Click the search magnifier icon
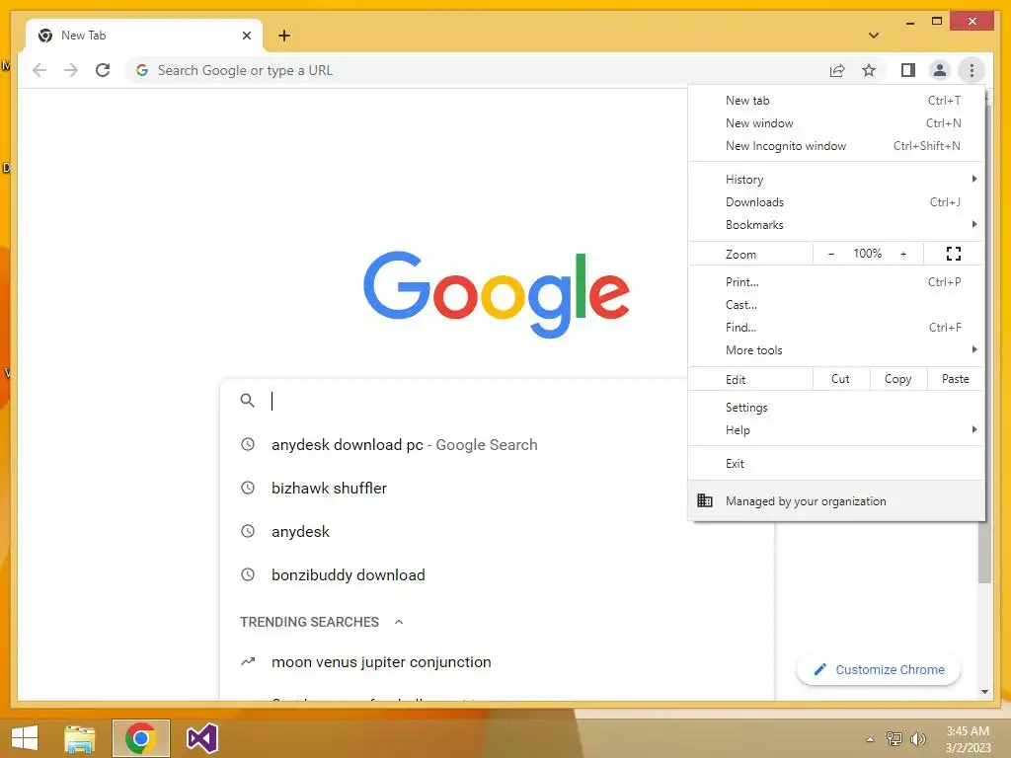 pos(247,401)
